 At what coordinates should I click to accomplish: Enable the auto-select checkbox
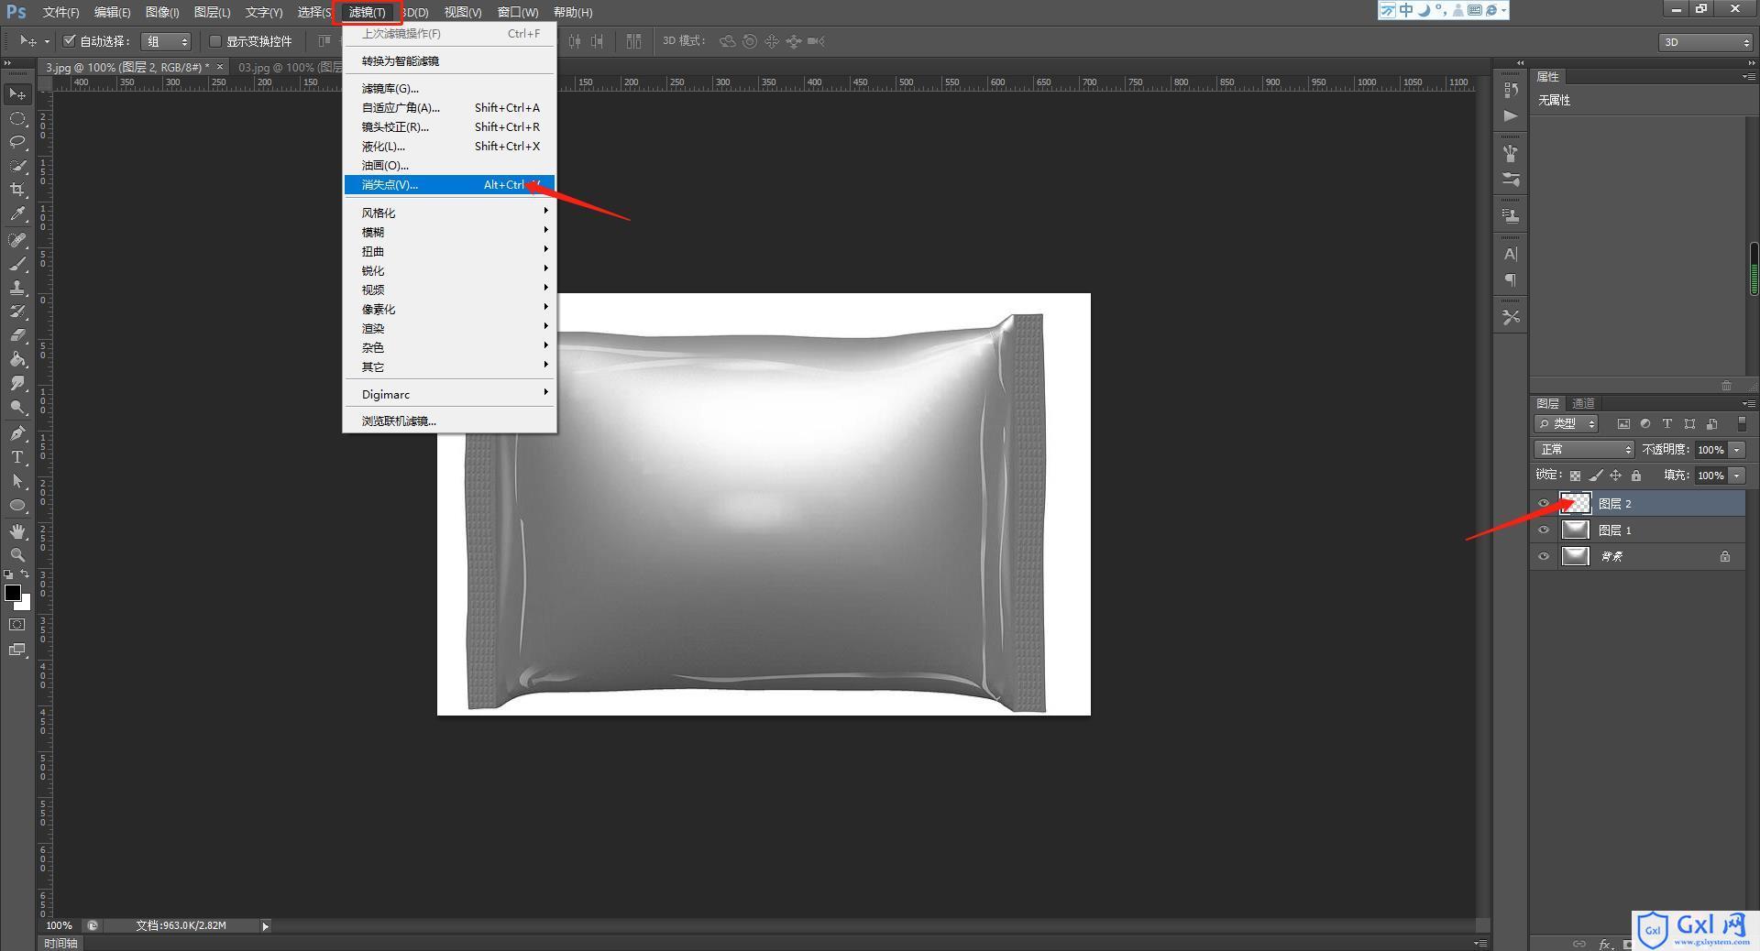click(x=69, y=41)
